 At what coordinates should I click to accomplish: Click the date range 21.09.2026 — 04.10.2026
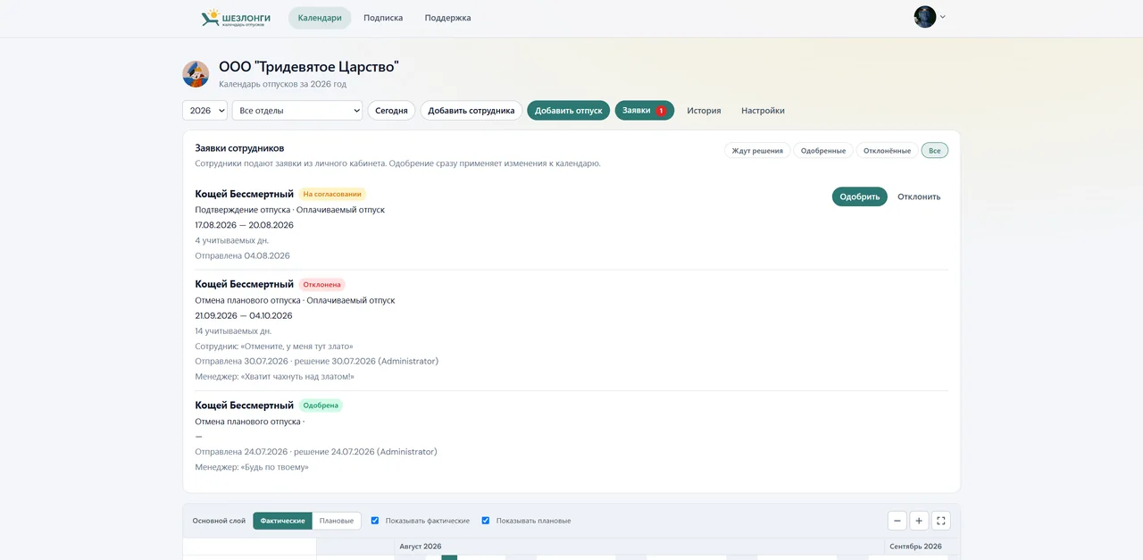[244, 315]
